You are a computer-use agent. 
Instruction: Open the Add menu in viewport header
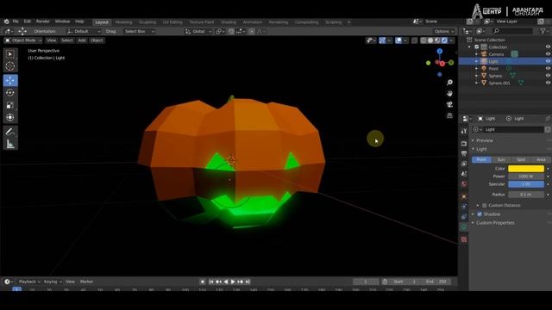click(82, 40)
